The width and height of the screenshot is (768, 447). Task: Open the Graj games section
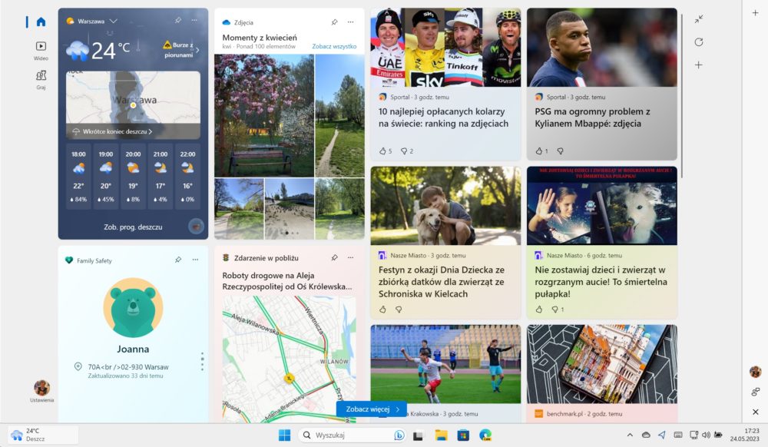click(x=41, y=79)
